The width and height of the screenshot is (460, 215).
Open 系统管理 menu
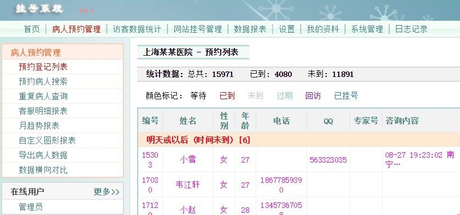(367, 29)
